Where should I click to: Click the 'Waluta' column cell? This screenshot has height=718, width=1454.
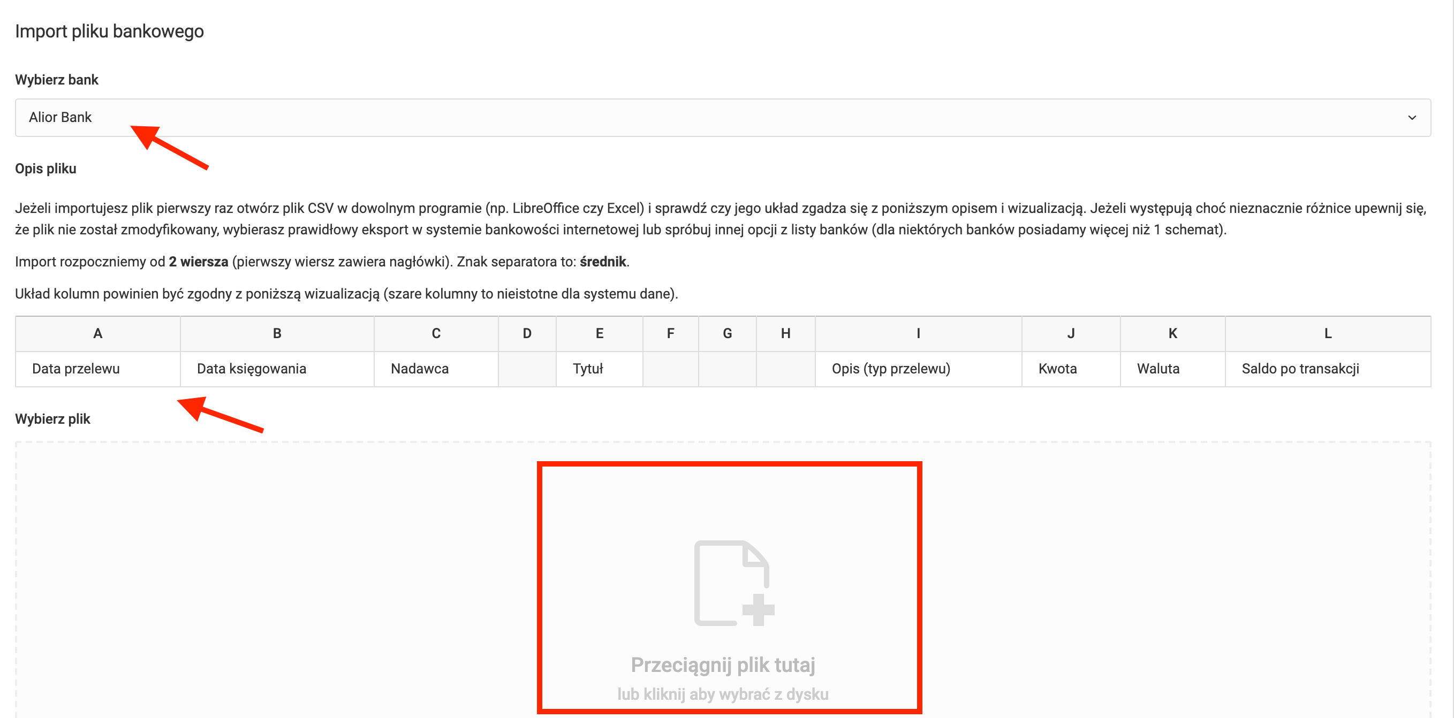pyautogui.click(x=1157, y=369)
